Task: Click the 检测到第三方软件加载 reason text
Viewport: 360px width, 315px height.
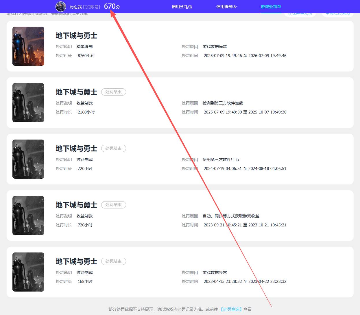Action: coord(223,103)
